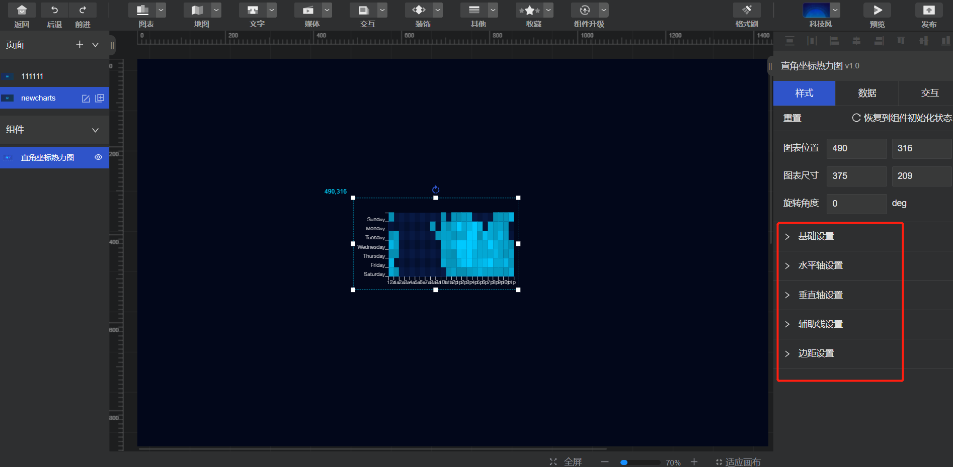The image size is (953, 467).
Task: Click align right icon
Action: 879,41
